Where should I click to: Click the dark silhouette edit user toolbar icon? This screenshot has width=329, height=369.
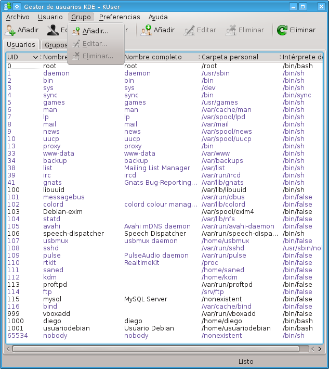click(53, 30)
